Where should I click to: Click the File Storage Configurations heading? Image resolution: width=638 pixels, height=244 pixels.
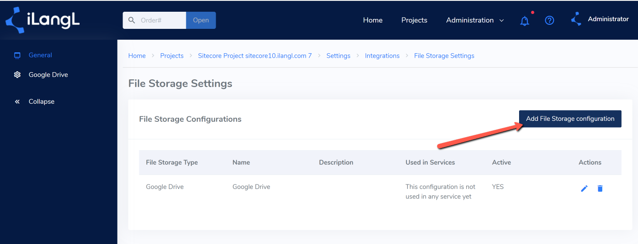[x=190, y=119]
